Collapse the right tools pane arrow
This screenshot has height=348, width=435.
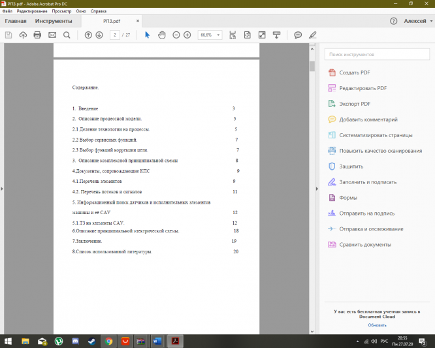click(x=318, y=189)
